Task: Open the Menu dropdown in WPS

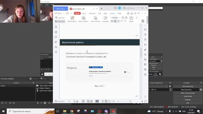Action: click(60, 13)
